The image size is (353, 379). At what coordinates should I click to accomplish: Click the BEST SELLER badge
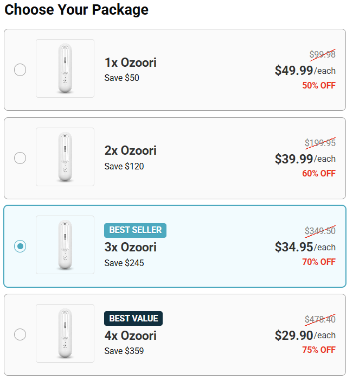(135, 230)
